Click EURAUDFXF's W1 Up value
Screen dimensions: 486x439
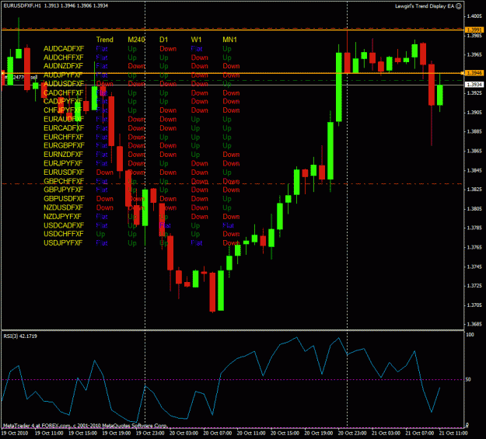pyautogui.click(x=195, y=120)
